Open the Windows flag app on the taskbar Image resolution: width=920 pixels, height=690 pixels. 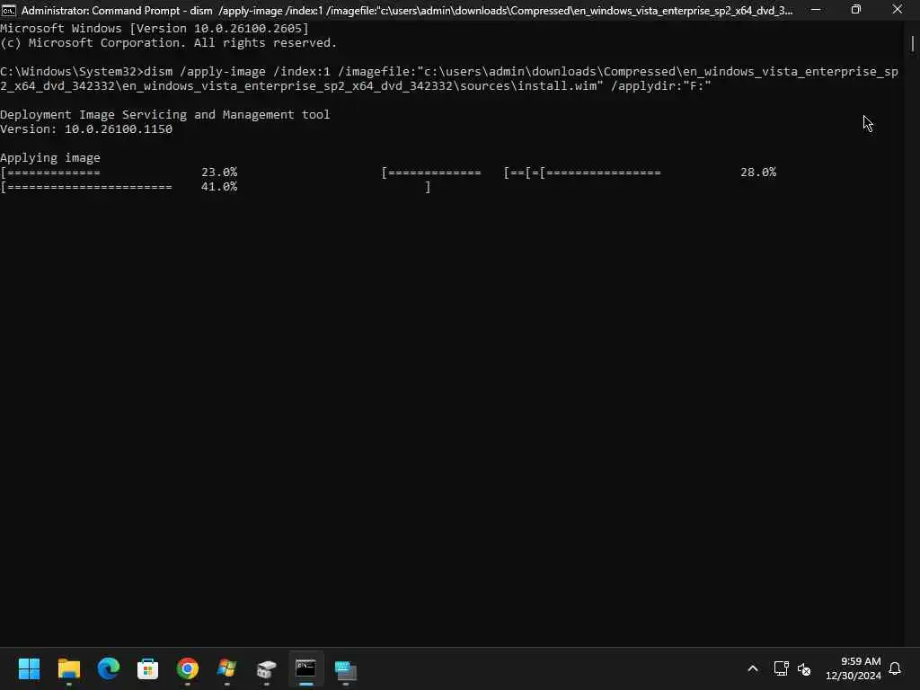(227, 668)
